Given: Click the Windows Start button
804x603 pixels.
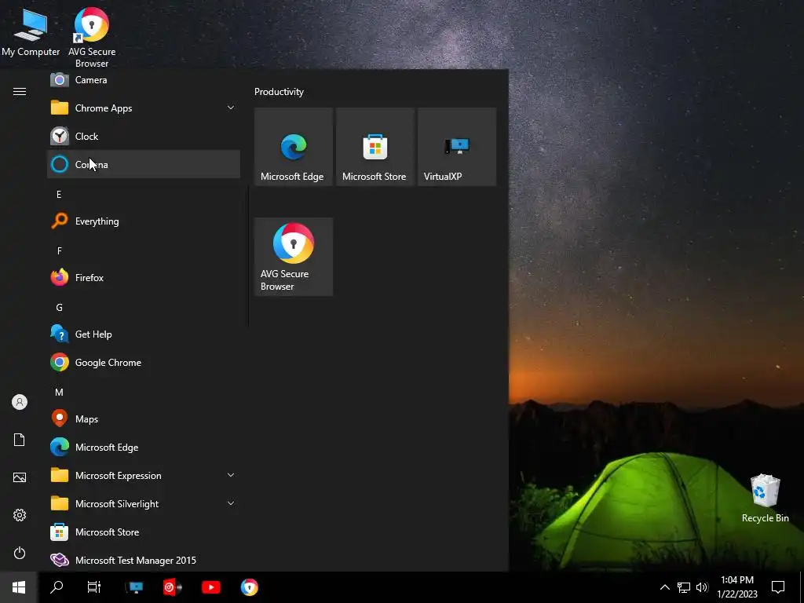Looking at the screenshot, I should pyautogui.click(x=19, y=587).
